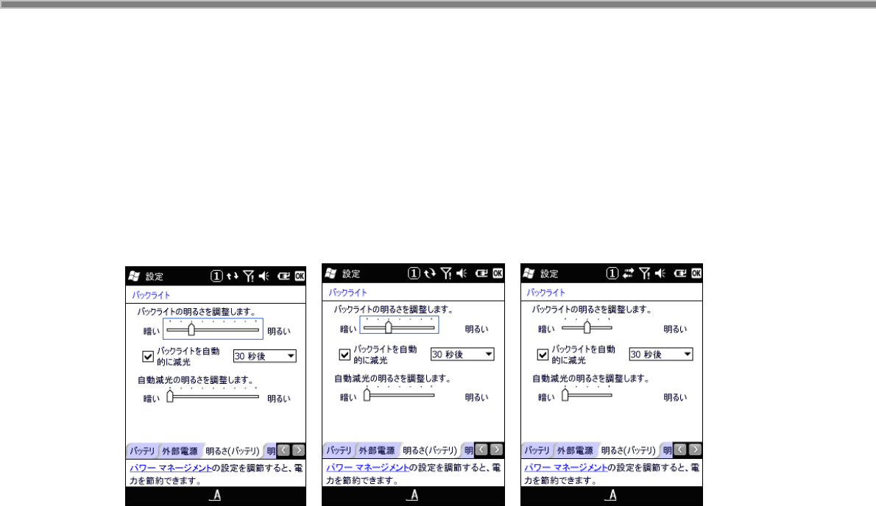The height and width of the screenshot is (506, 876).
Task: Open keyboard input icon at bottom of left screenshot
Action: (216, 496)
